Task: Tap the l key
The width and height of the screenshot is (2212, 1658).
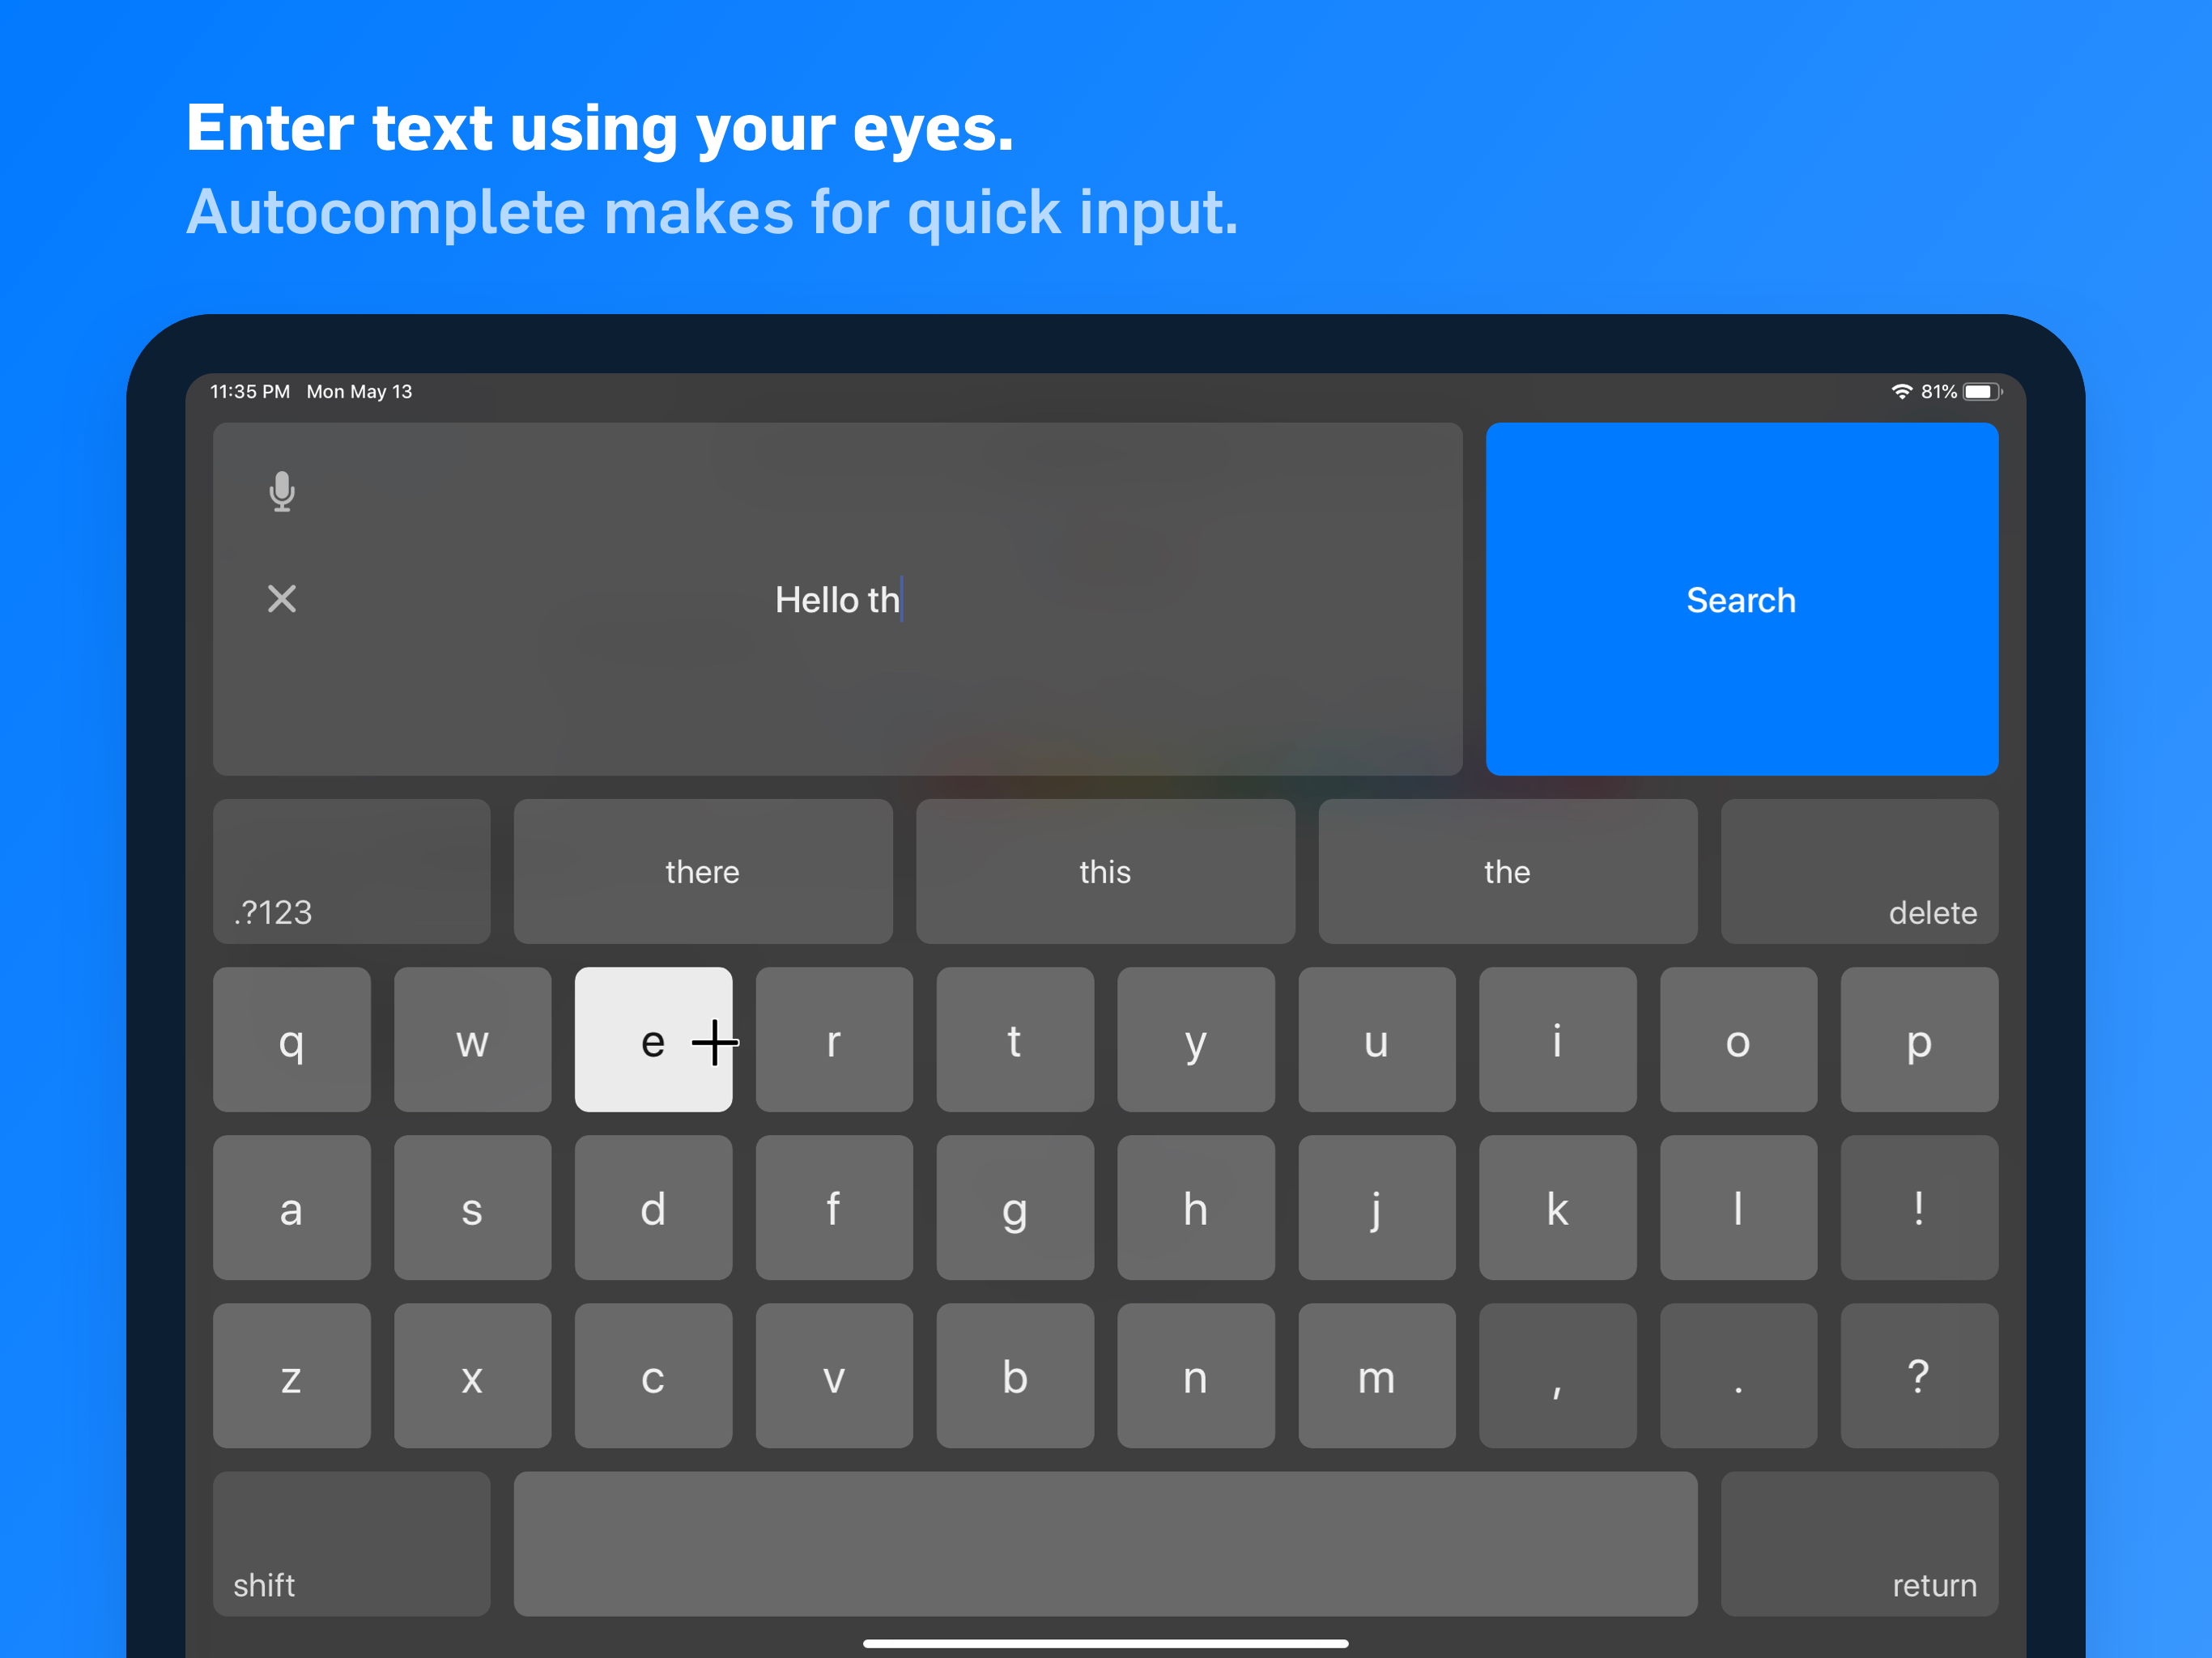Action: 1739,1207
